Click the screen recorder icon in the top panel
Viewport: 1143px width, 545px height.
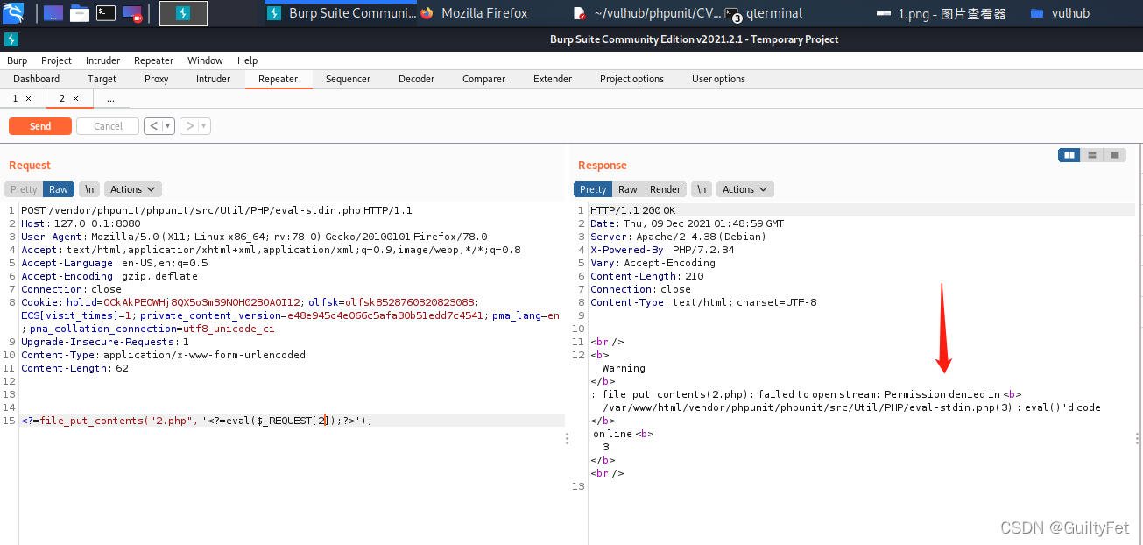[132, 13]
